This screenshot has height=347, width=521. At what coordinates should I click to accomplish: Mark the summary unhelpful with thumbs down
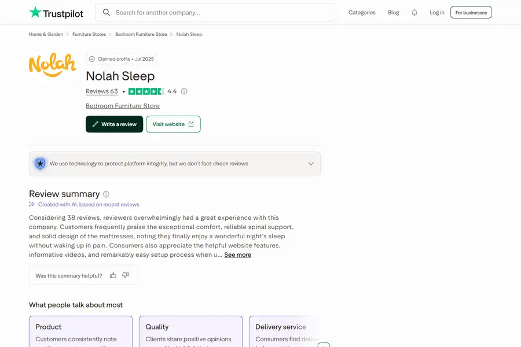point(125,275)
